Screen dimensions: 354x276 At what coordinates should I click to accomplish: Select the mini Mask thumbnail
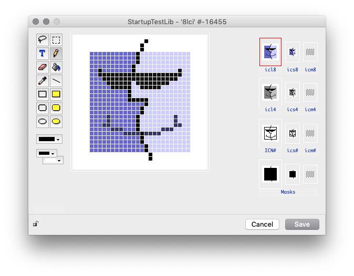[x=310, y=174]
